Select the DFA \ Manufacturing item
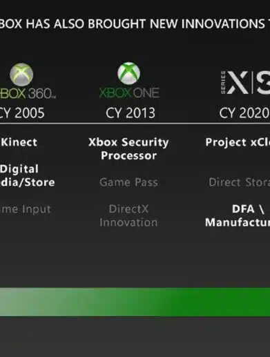The width and height of the screenshot is (270, 357). point(238,215)
